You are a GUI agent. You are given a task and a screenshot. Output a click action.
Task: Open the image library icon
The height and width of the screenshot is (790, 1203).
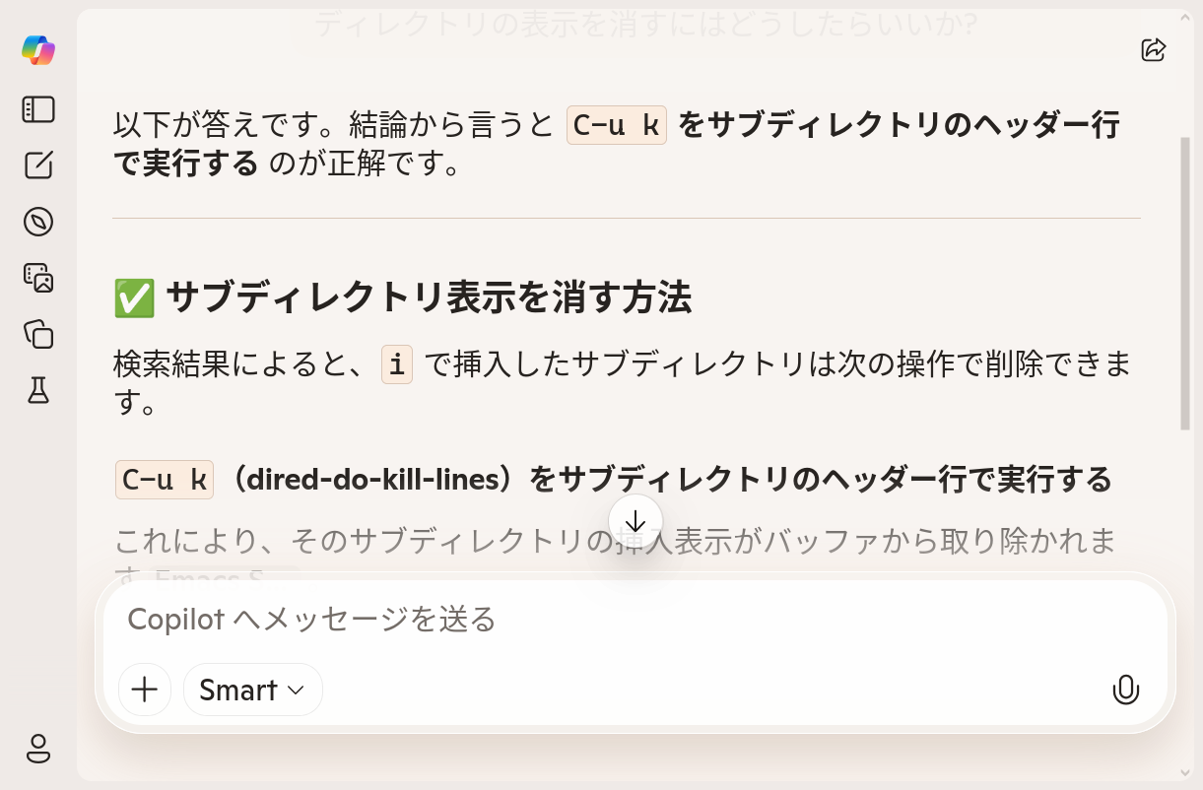click(x=38, y=278)
